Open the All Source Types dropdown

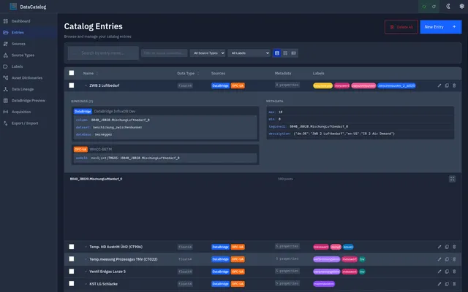tap(208, 53)
